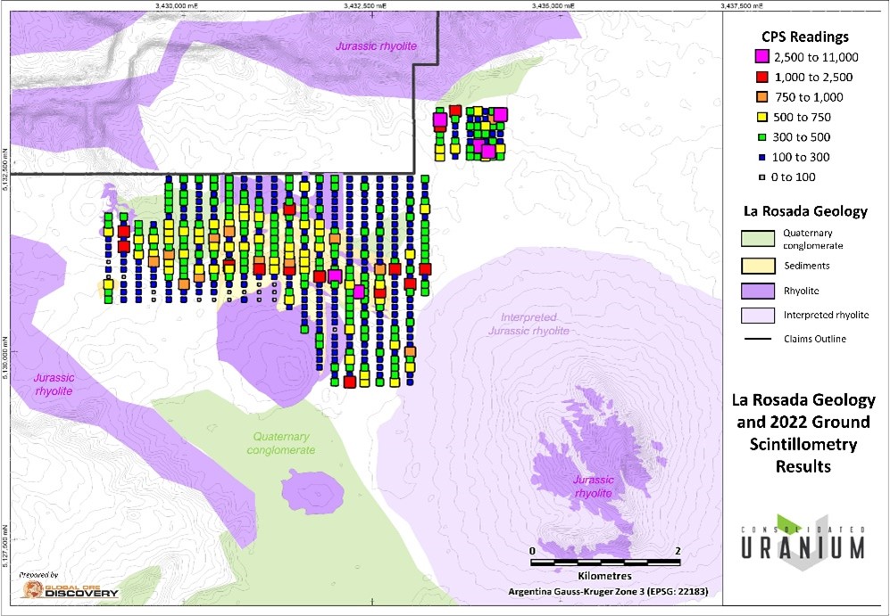Click the white 0 to 100 legend marker
Image resolution: width=890 pixels, height=616 pixels.
tap(762, 177)
